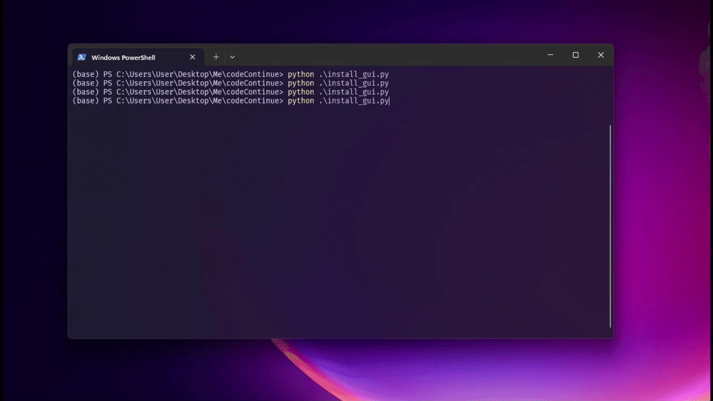The width and height of the screenshot is (713, 401).
Task: Select the '(base)' conda prompt text
Action: pos(84,74)
